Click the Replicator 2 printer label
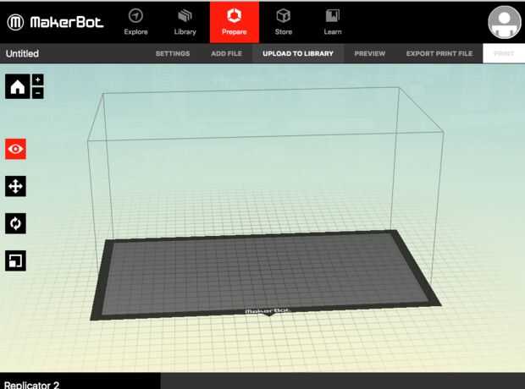The image size is (525, 389). coord(31,385)
